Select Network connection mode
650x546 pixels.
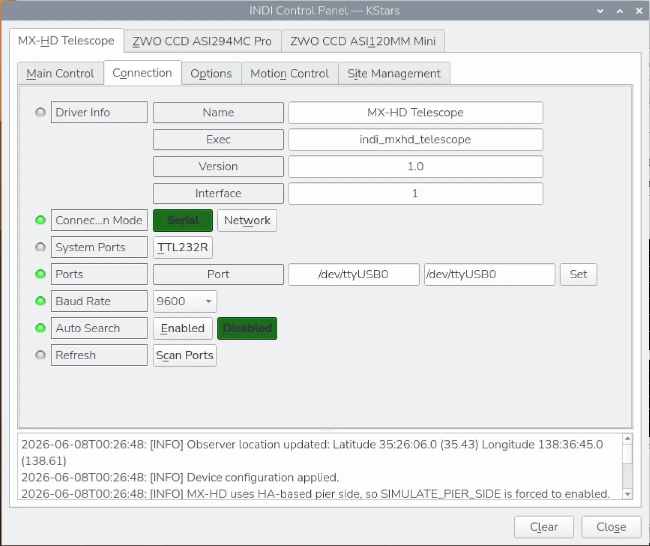coord(247,220)
